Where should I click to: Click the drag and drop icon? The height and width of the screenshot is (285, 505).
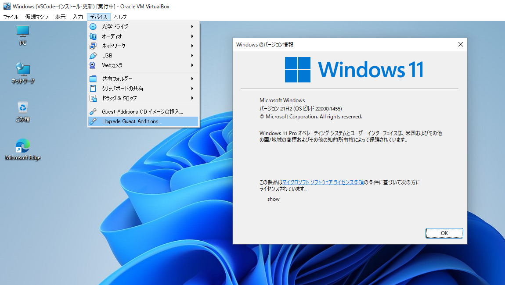[93, 98]
